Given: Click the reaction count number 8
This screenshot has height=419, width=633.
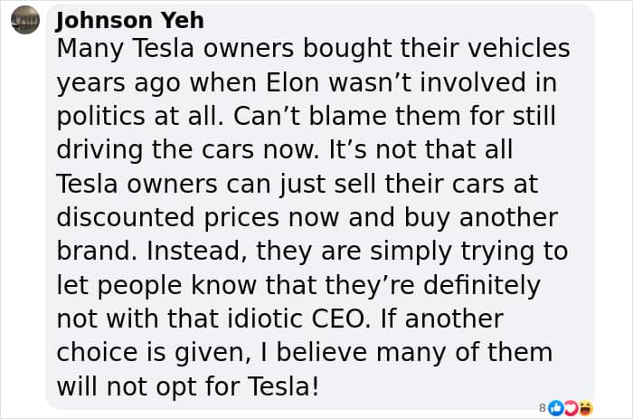Looking at the screenshot, I should (x=542, y=408).
